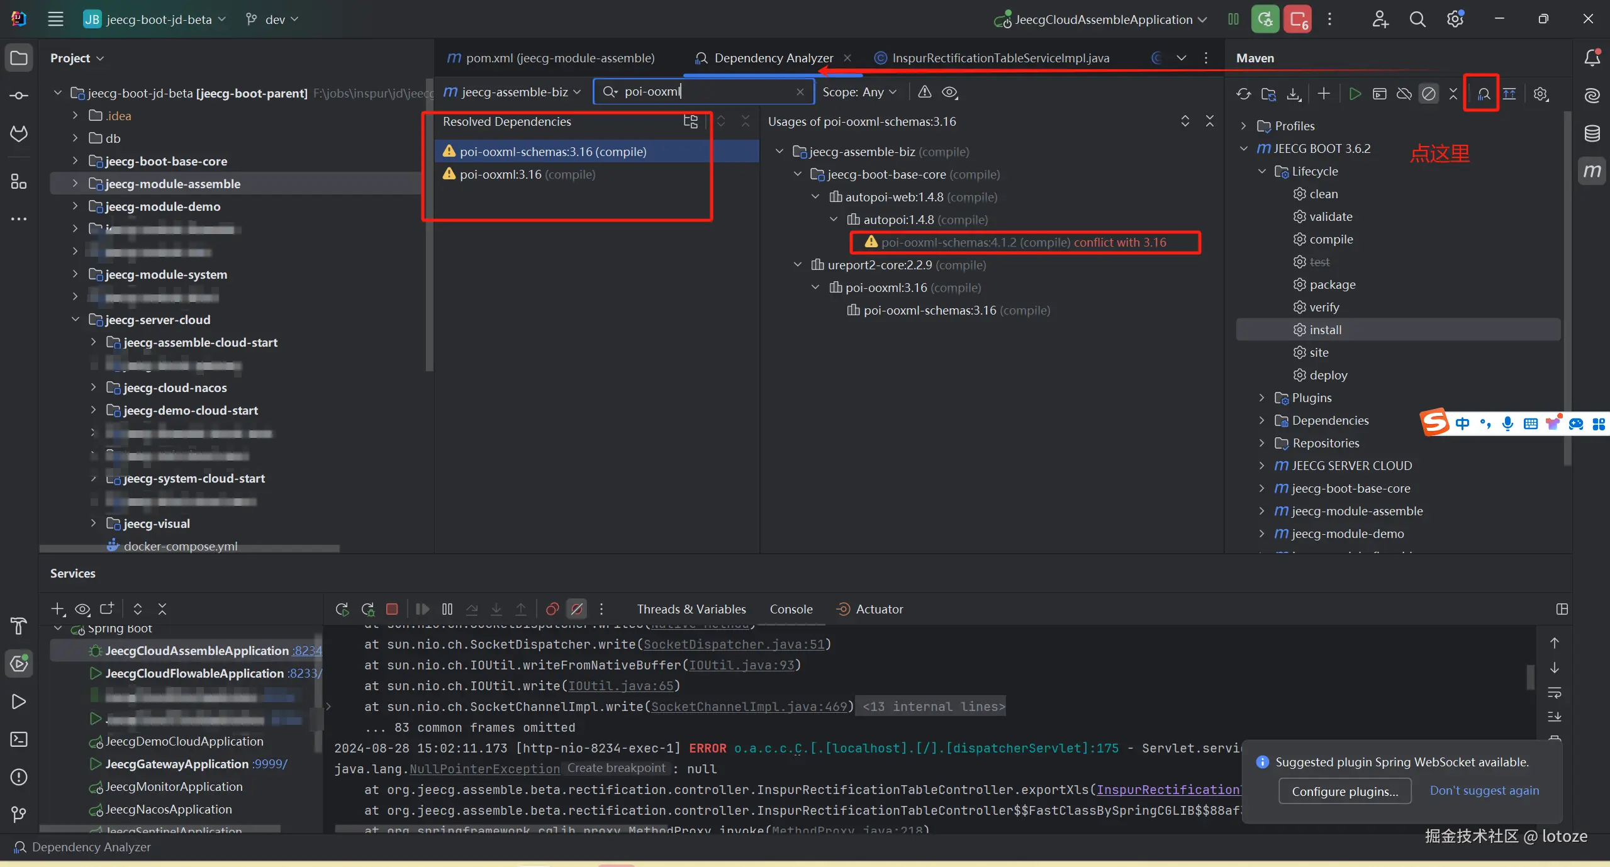Image resolution: width=1610 pixels, height=867 pixels.
Task: Click Configure plugins... button
Action: click(1344, 791)
